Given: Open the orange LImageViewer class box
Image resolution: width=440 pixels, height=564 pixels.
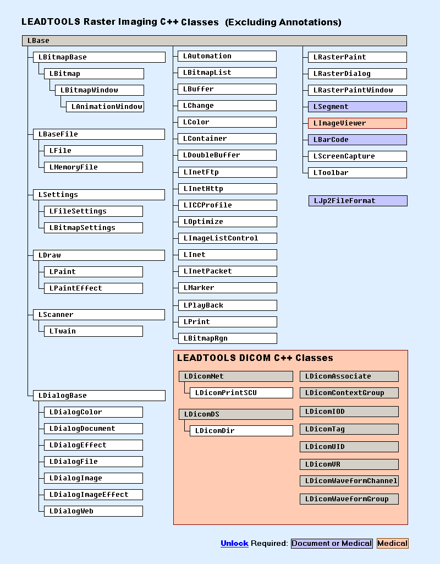Looking at the screenshot, I should point(358,123).
